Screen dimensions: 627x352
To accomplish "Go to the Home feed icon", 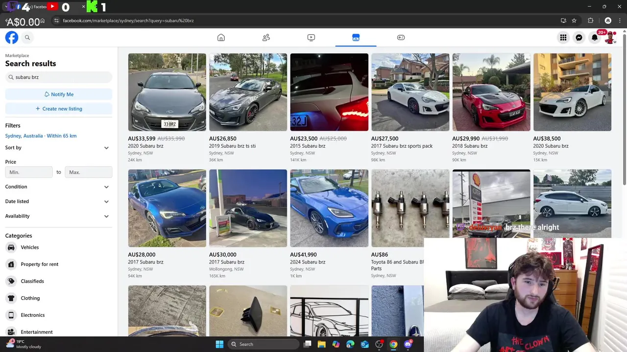I will click(x=221, y=38).
